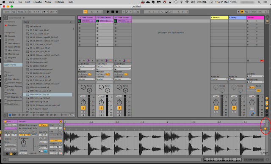Click the Loop button in clip view
Viewport: 271px width, 164px height.
pyautogui.click(x=55, y=140)
